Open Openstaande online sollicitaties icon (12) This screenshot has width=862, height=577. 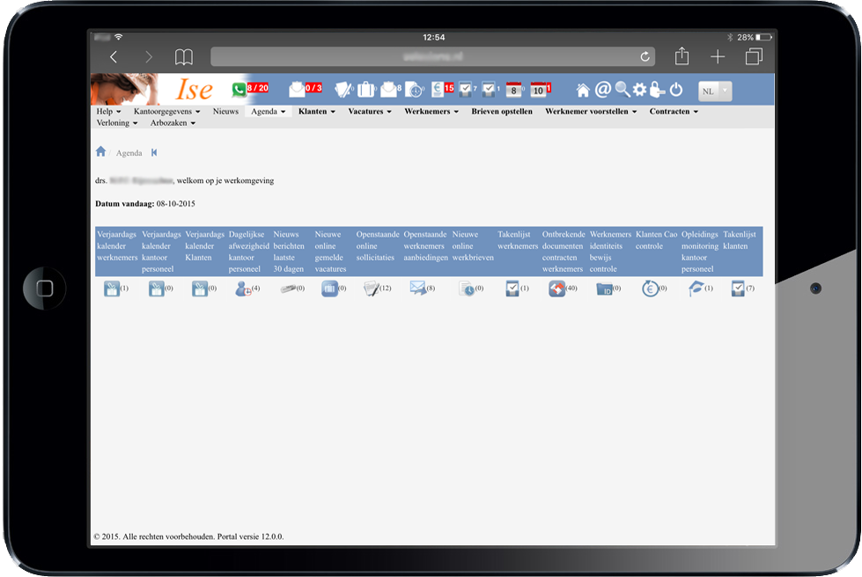[x=371, y=288]
